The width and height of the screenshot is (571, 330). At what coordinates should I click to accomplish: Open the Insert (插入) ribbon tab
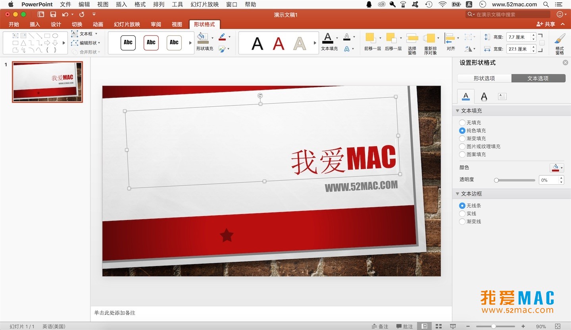(x=35, y=24)
